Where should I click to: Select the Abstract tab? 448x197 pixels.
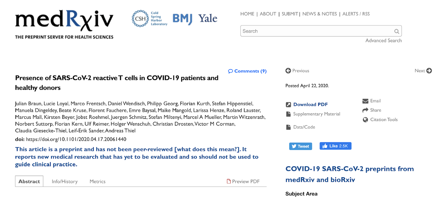point(29,182)
